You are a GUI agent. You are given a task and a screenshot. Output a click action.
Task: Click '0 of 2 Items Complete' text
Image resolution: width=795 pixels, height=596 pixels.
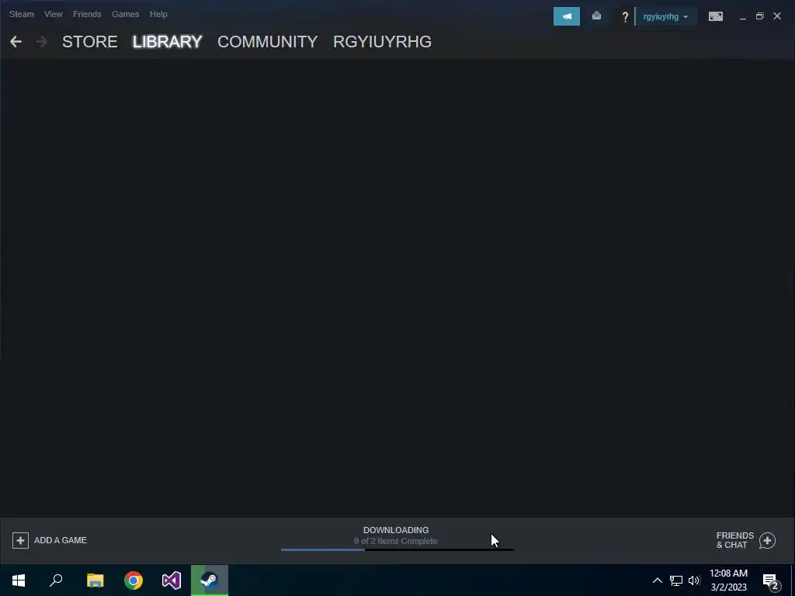pyautogui.click(x=395, y=541)
